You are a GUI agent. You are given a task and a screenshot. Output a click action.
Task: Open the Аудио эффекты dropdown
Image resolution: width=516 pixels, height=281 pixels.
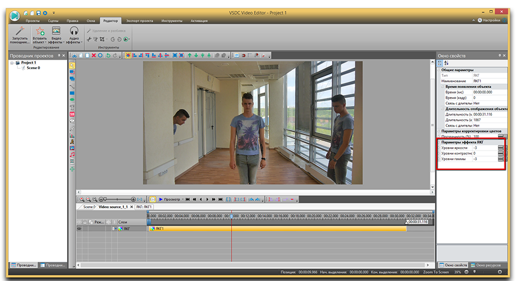coord(74,35)
